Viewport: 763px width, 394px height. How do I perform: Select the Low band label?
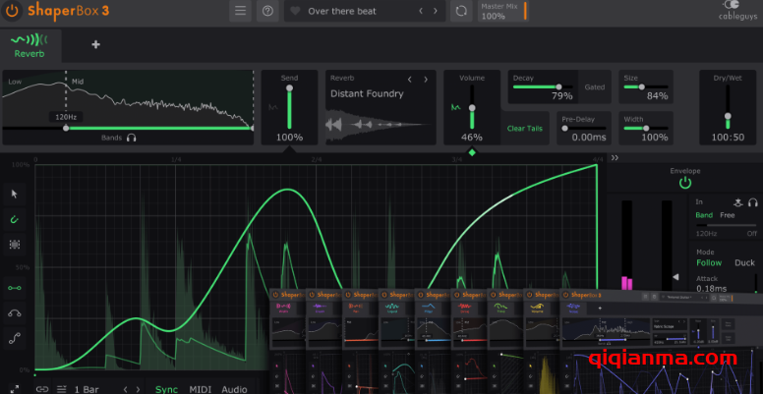click(15, 82)
